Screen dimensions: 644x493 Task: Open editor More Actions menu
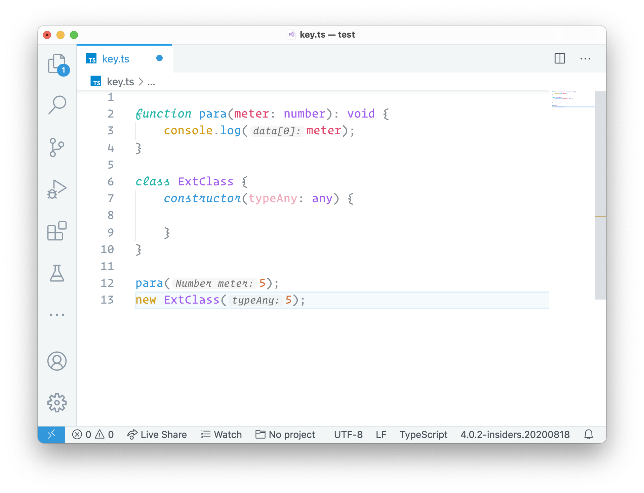(x=585, y=58)
